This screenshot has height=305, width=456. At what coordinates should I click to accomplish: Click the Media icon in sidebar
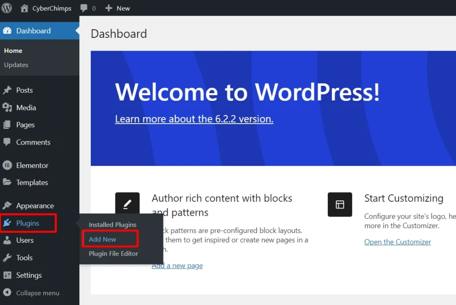[7, 108]
